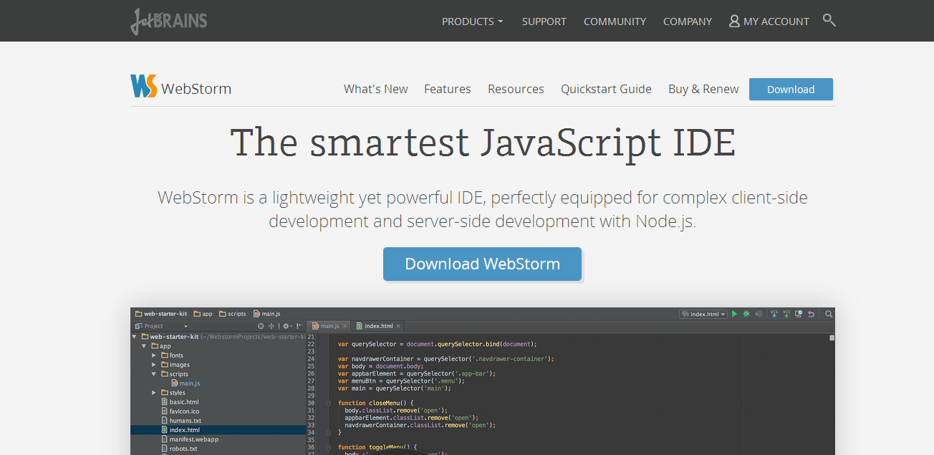The image size is (934, 455).
Task: Click the grayed-out coverage icon
Action: (759, 314)
